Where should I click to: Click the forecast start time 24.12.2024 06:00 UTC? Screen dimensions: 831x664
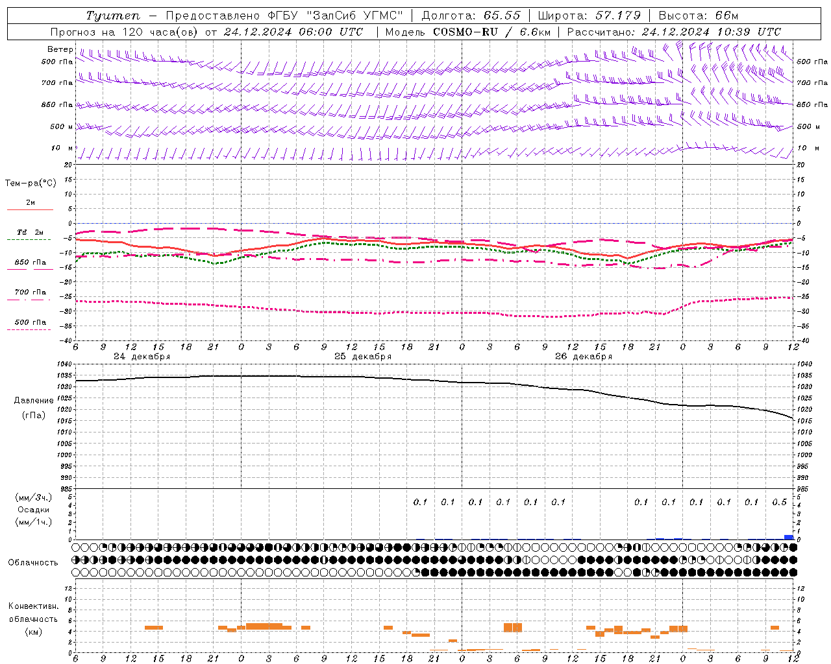pyautogui.click(x=293, y=32)
